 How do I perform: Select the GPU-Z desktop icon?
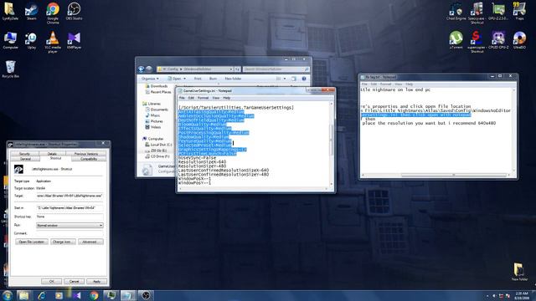(x=498, y=11)
